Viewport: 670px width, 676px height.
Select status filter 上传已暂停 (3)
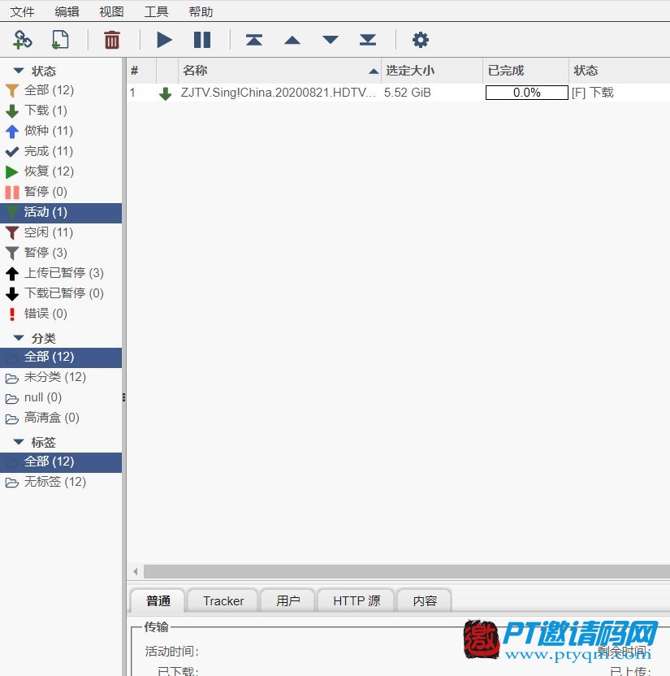click(61, 273)
